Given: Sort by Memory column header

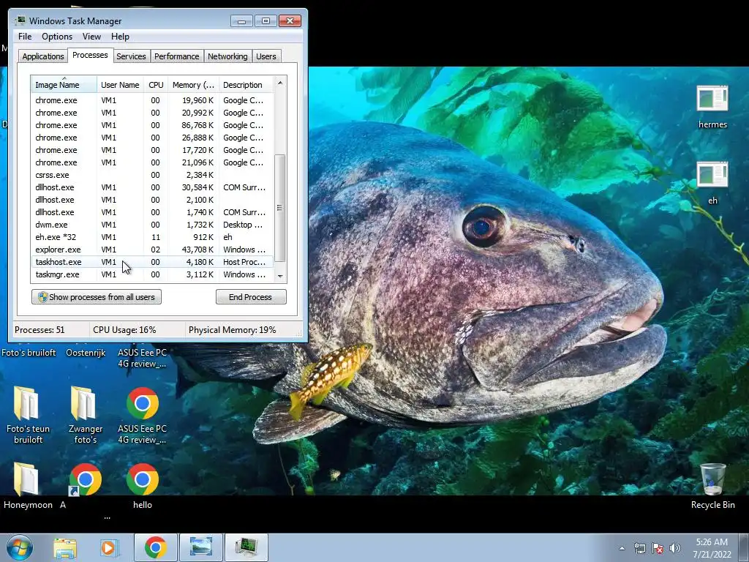Looking at the screenshot, I should tap(193, 85).
